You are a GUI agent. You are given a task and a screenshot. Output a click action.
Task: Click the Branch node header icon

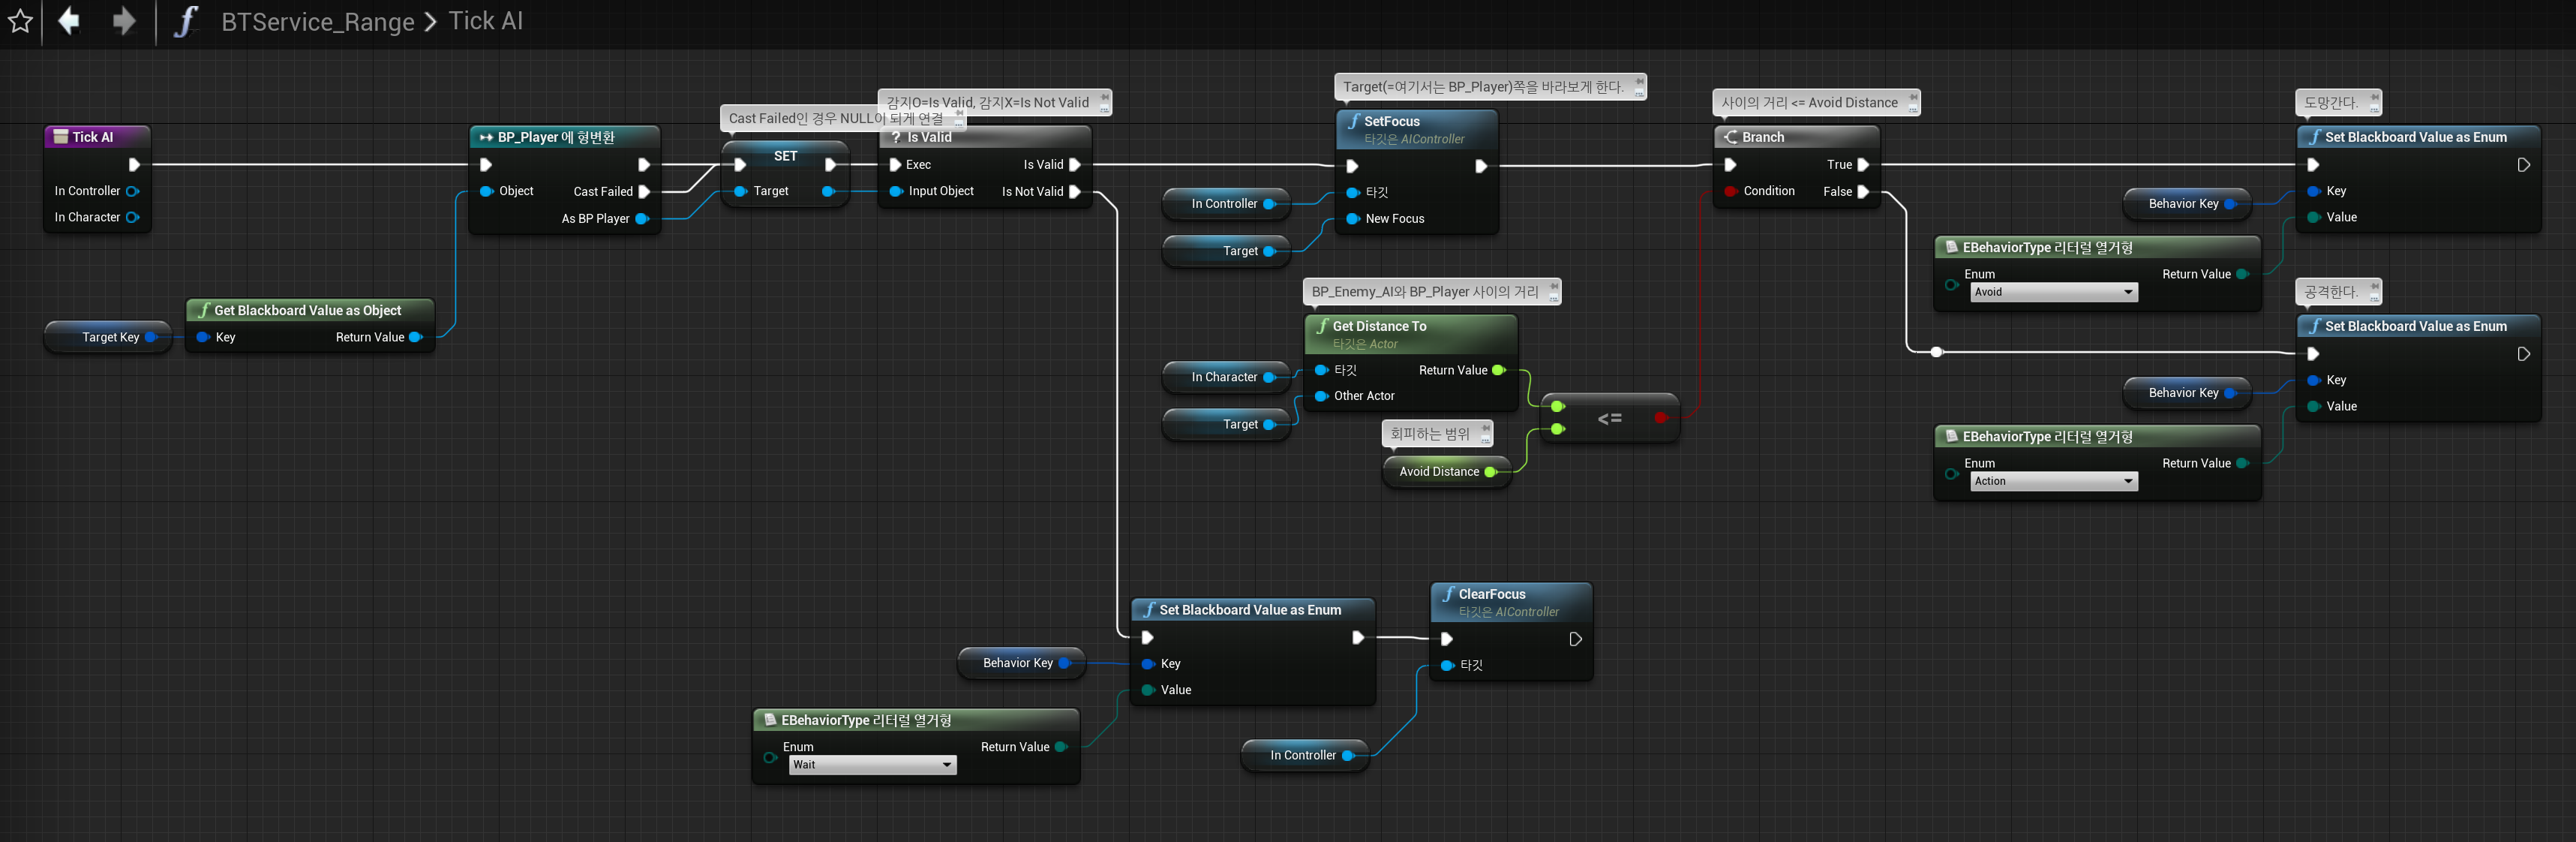(x=1730, y=137)
